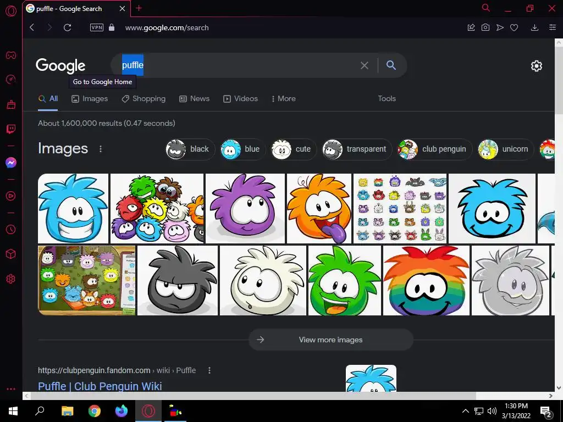Open Messenger panel in Opera sidebar
Image resolution: width=563 pixels, height=422 pixels.
point(11,163)
